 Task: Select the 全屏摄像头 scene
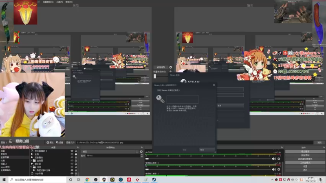coord(15,170)
